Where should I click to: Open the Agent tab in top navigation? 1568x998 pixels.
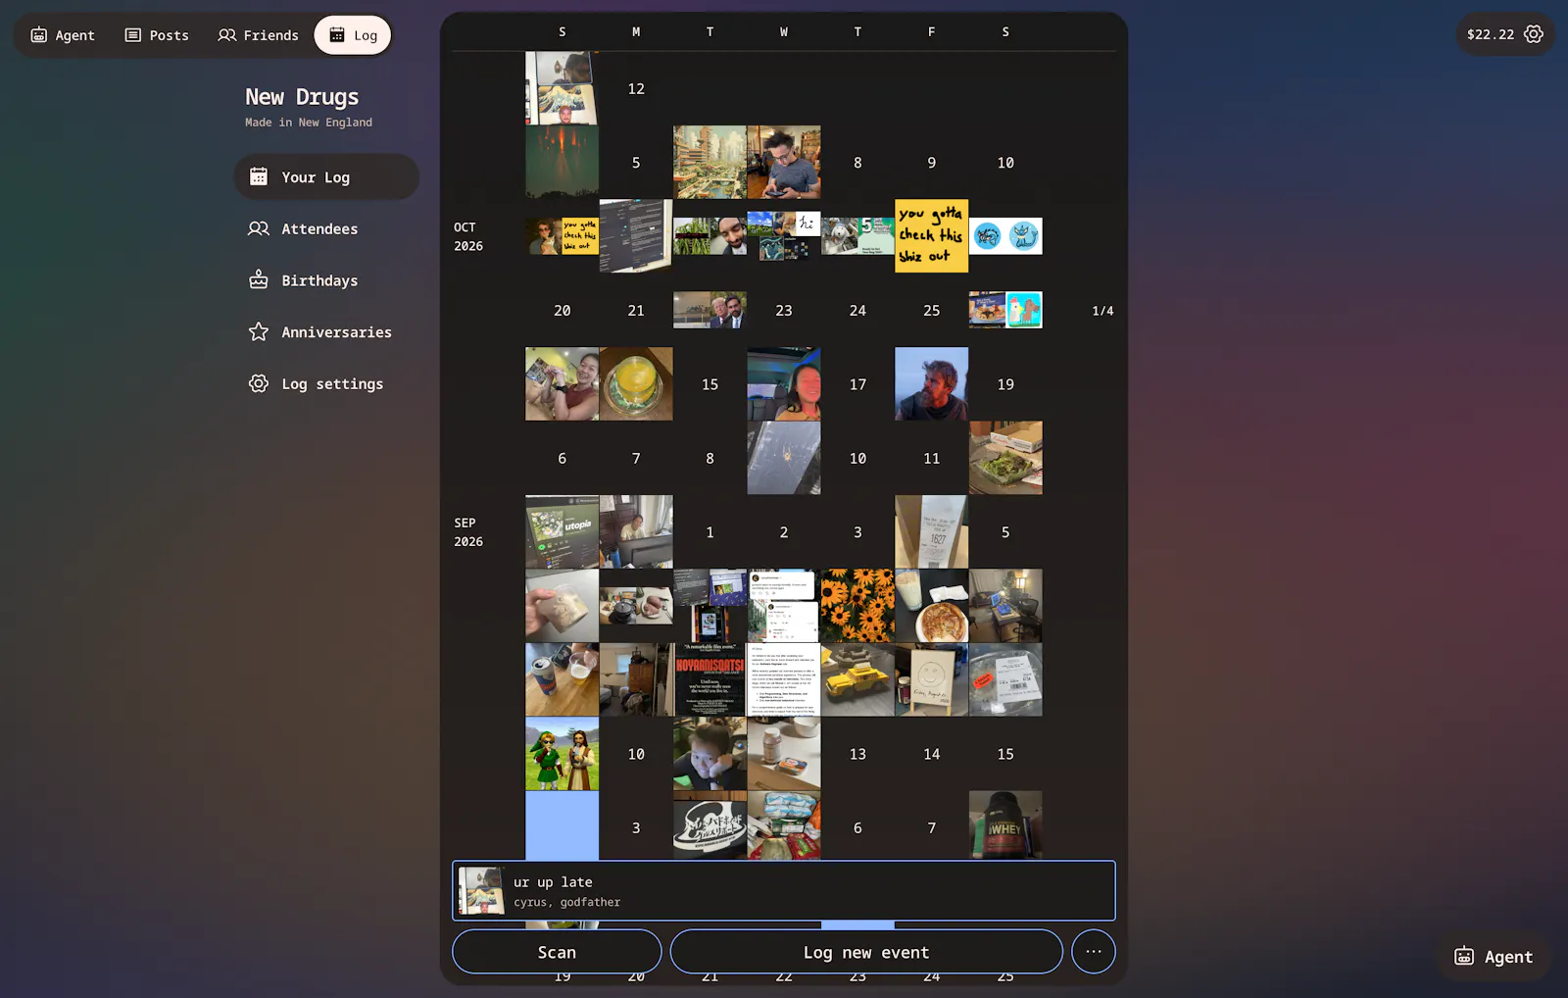pos(63,35)
